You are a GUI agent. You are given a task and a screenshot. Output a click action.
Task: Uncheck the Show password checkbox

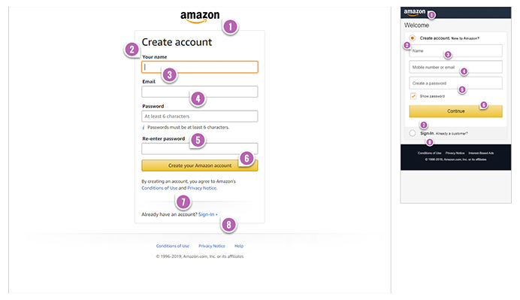tap(413, 96)
